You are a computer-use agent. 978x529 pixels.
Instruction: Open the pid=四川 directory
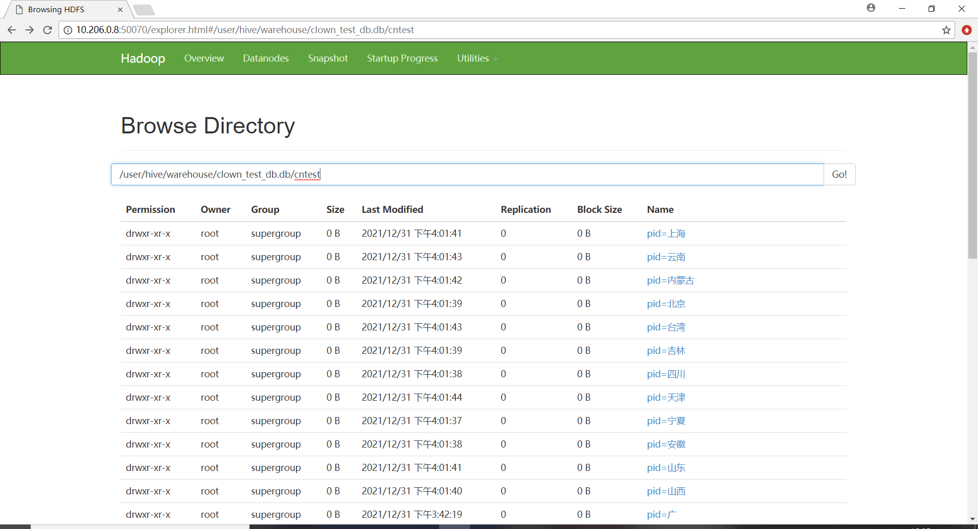pyautogui.click(x=666, y=374)
